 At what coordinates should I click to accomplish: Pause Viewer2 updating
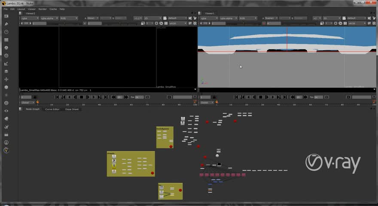[x=166, y=23]
